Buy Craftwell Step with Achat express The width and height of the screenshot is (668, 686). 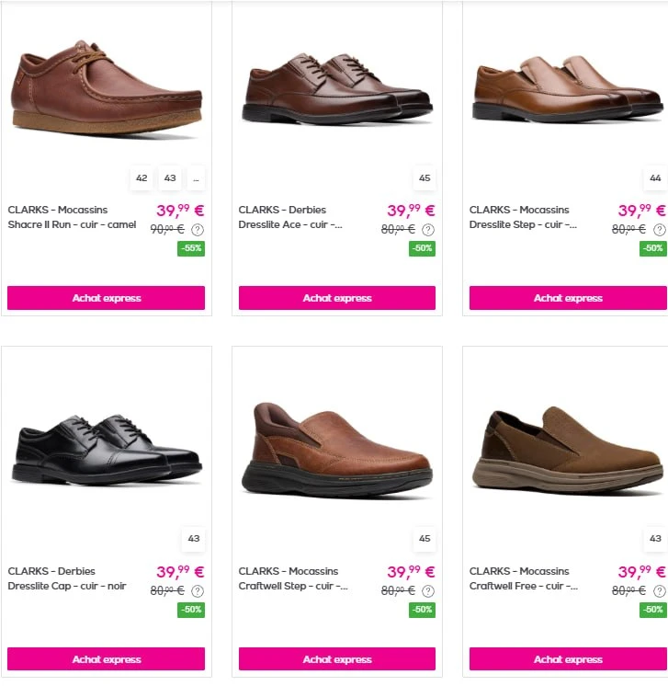tap(337, 659)
